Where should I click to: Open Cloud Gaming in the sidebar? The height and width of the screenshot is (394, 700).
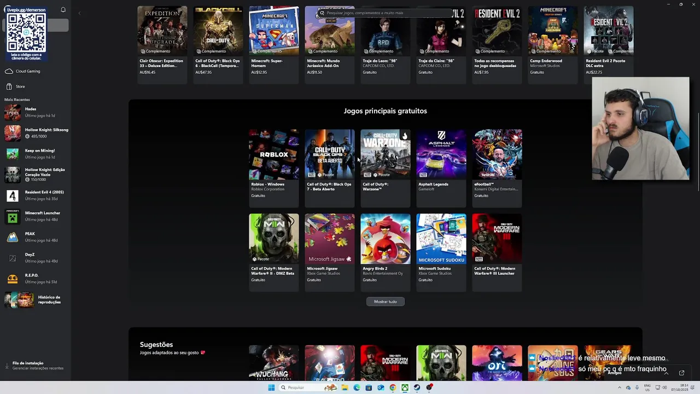coord(36,71)
